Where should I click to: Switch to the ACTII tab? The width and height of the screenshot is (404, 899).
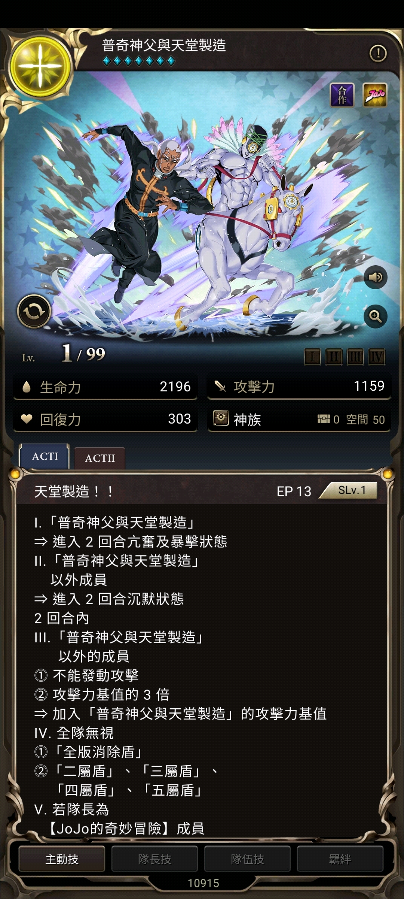100,458
